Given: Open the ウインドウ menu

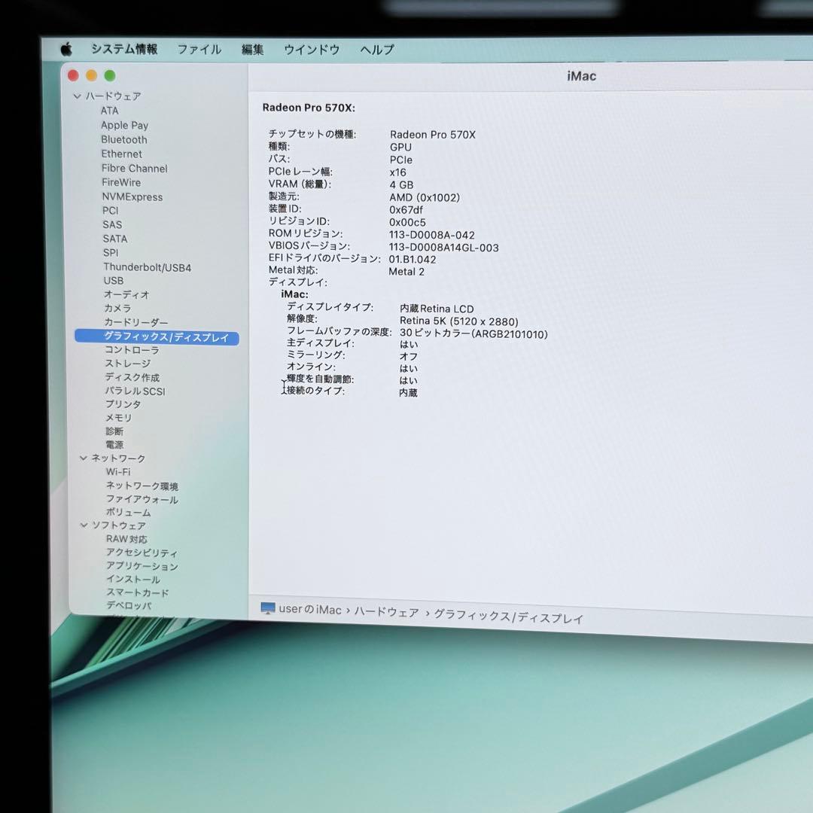Looking at the screenshot, I should [x=312, y=50].
